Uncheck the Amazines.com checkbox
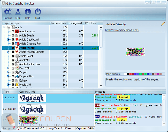168x132 pixels. [13, 31]
